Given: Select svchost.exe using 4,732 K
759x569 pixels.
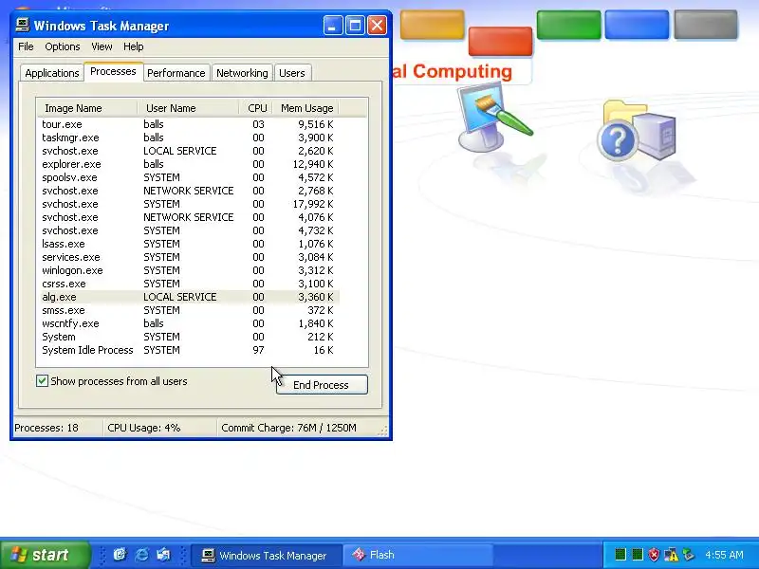Looking at the screenshot, I should [188, 230].
